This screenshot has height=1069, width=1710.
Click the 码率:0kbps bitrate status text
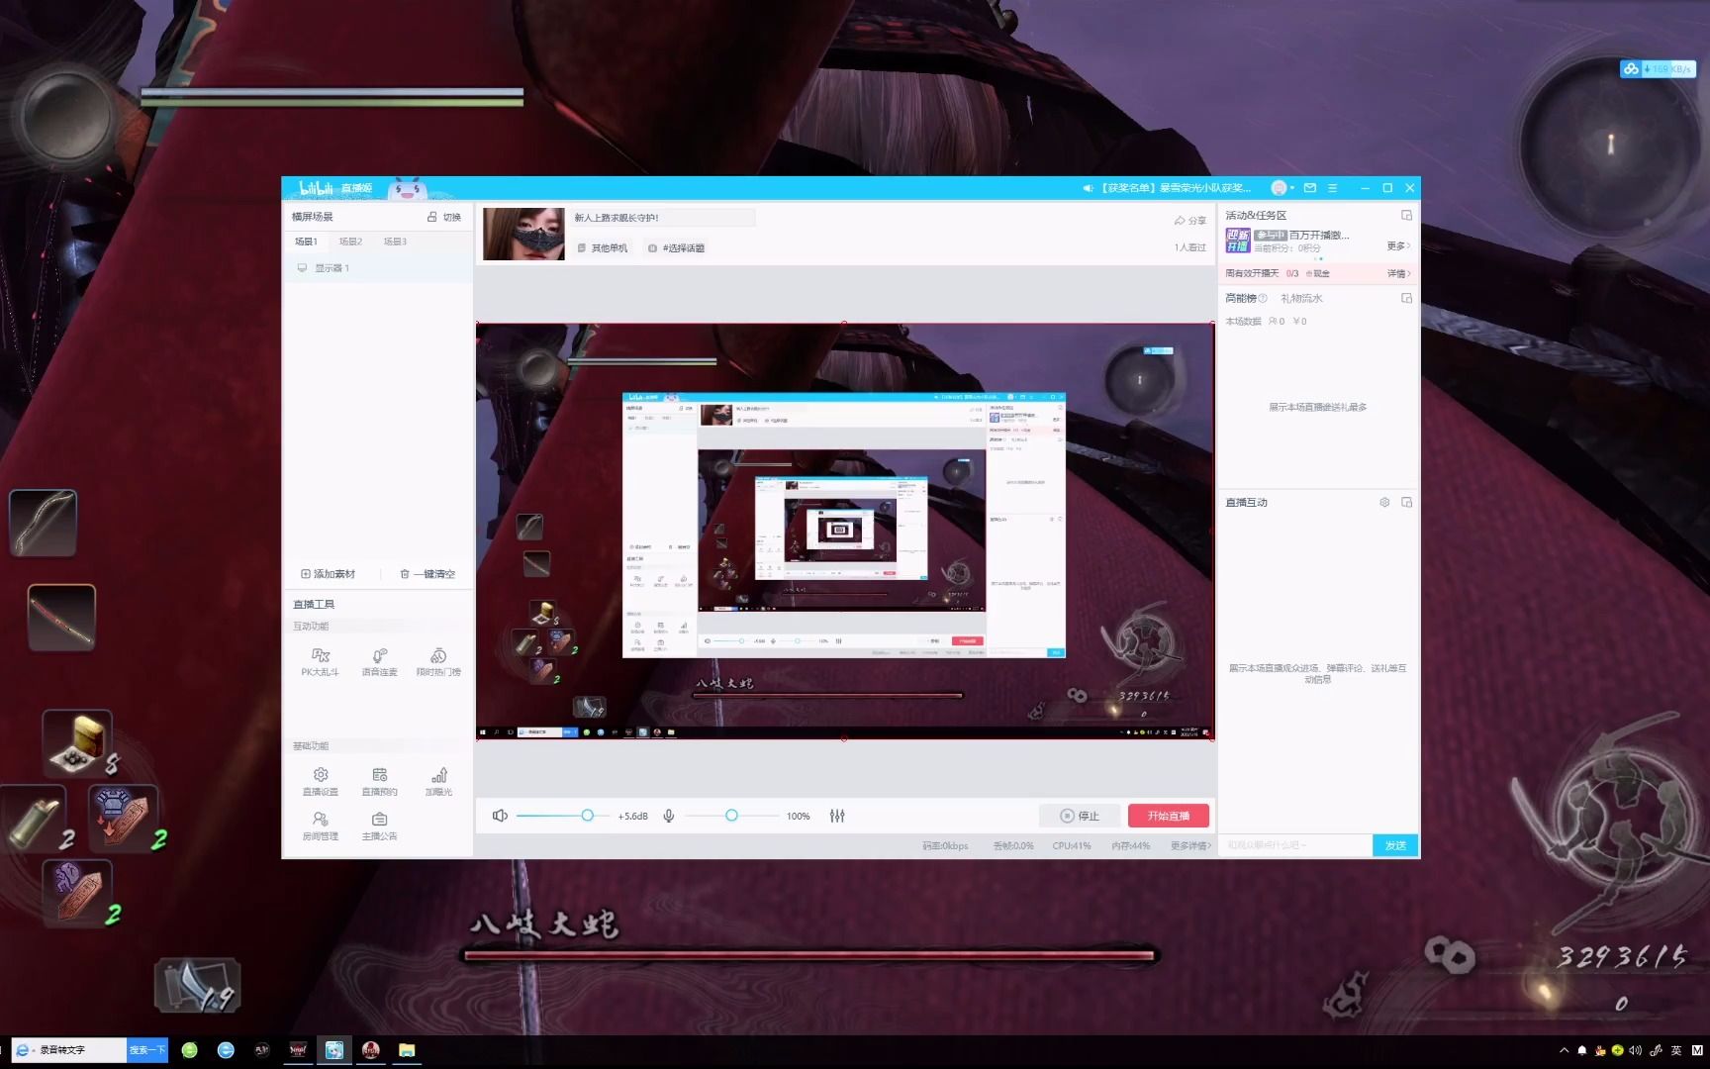(945, 845)
